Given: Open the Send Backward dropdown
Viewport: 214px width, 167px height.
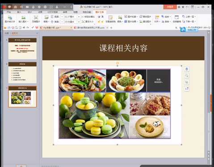Looking at the screenshot, I should [189, 21].
